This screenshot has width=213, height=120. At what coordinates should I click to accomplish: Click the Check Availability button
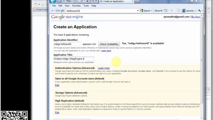[x=109, y=44]
